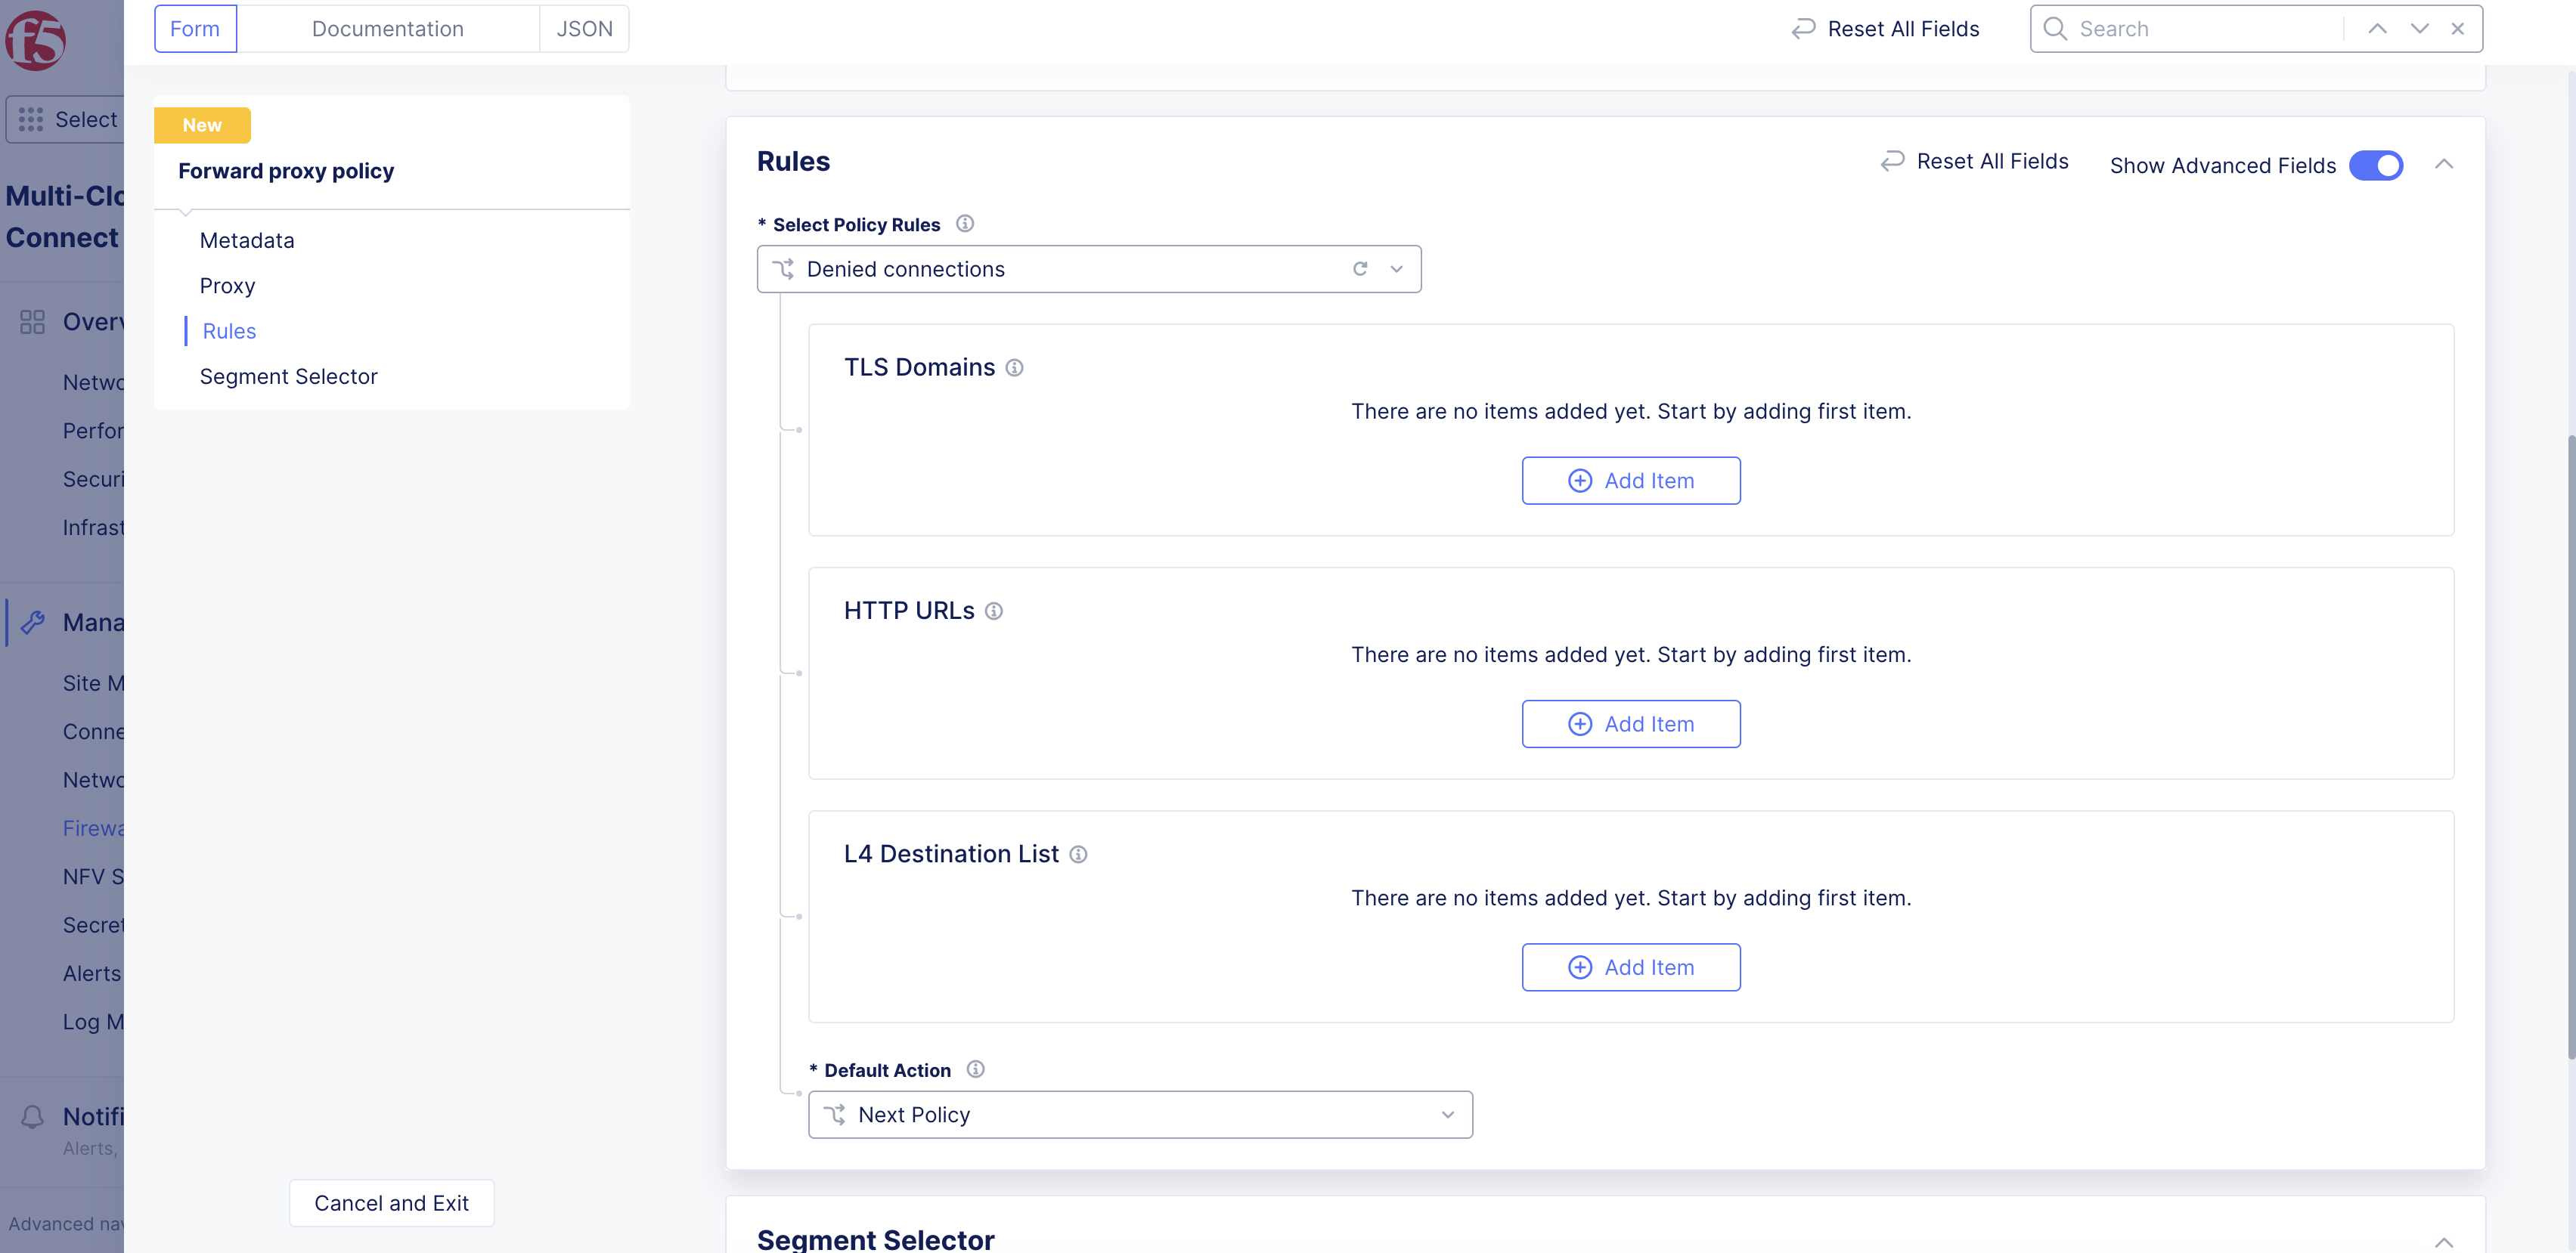Click refresh icon in Denied connections field
This screenshot has height=1253, width=2576.
pos(1360,269)
